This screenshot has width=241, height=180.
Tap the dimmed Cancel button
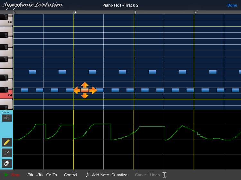[141, 175]
